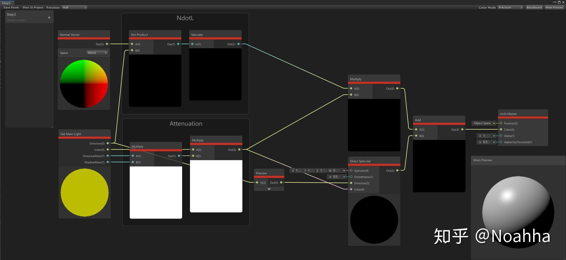The width and height of the screenshot is (566, 260).
Task: Open the Space dropdown on Normal Vector node
Action: pyautogui.click(x=97, y=53)
